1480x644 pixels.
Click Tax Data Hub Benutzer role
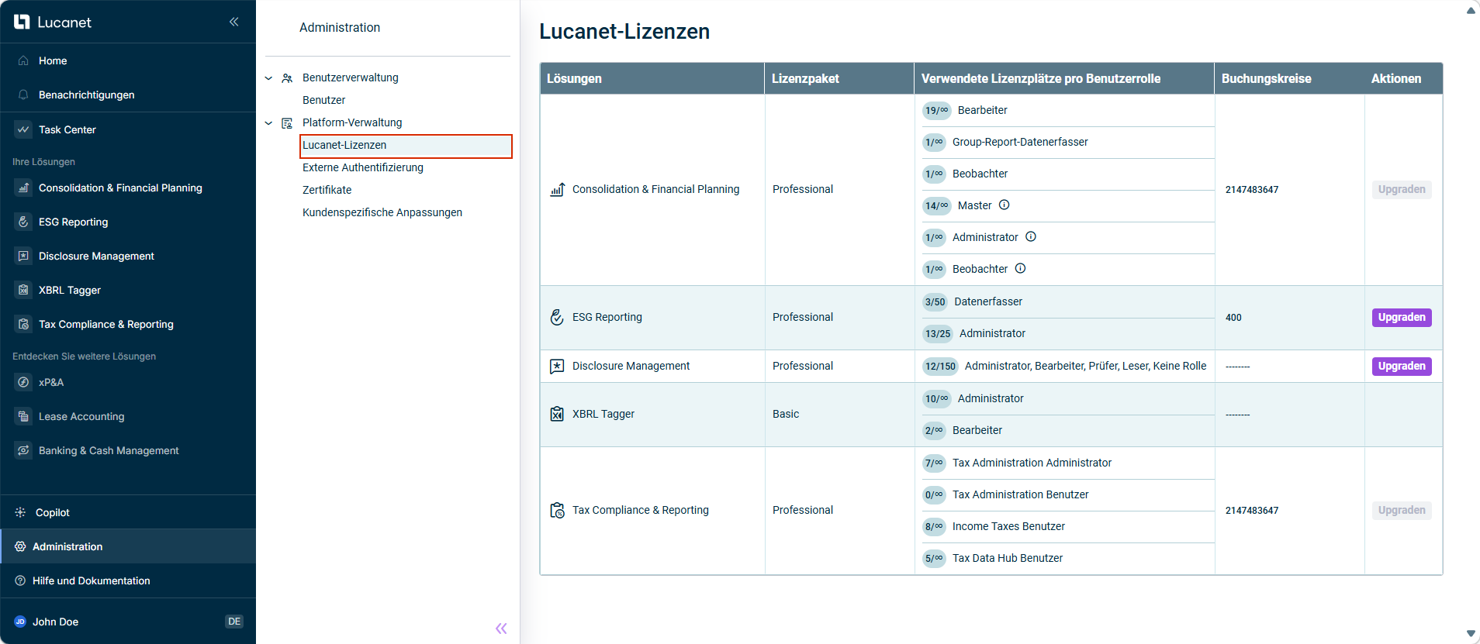tap(1008, 558)
